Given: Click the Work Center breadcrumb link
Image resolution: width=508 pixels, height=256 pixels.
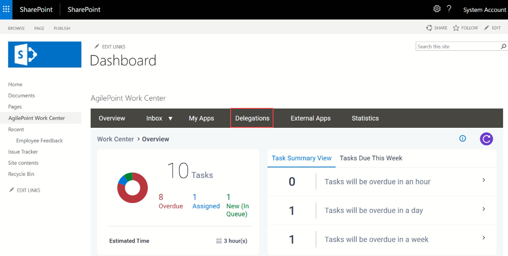Looking at the screenshot, I should tap(115, 139).
